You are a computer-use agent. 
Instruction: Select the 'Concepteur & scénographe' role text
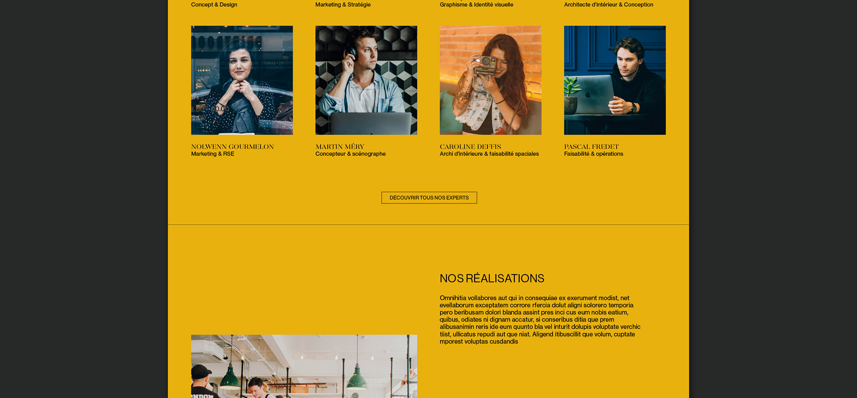coord(350,154)
